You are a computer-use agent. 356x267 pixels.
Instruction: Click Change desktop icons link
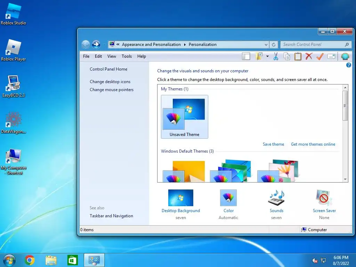tap(110, 81)
